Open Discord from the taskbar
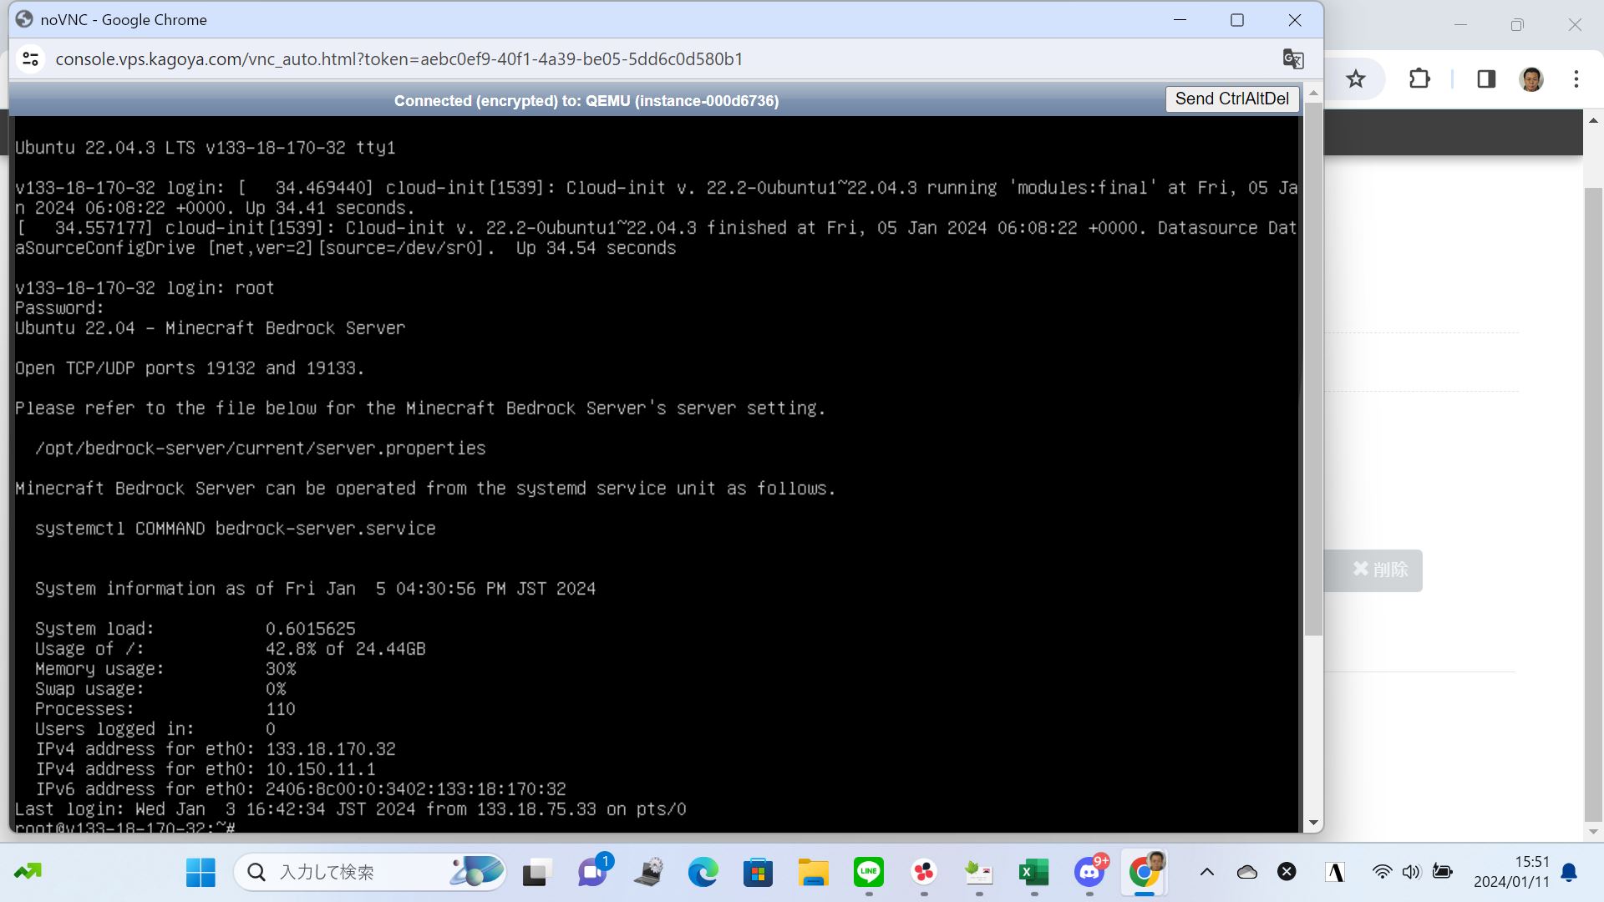 [x=1089, y=873]
